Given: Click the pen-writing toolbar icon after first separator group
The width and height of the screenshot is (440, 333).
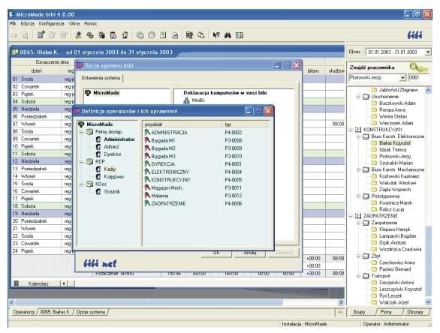Looking at the screenshot, I should click(78, 35).
